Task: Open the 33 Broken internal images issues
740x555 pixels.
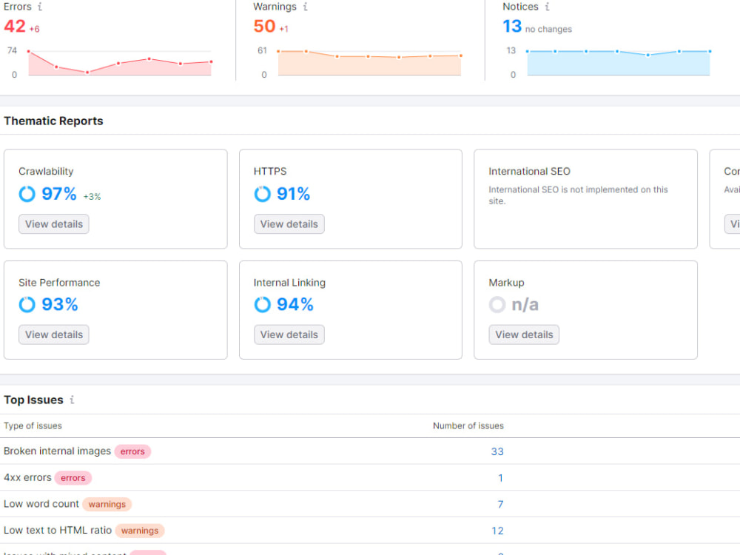Action: pos(497,451)
